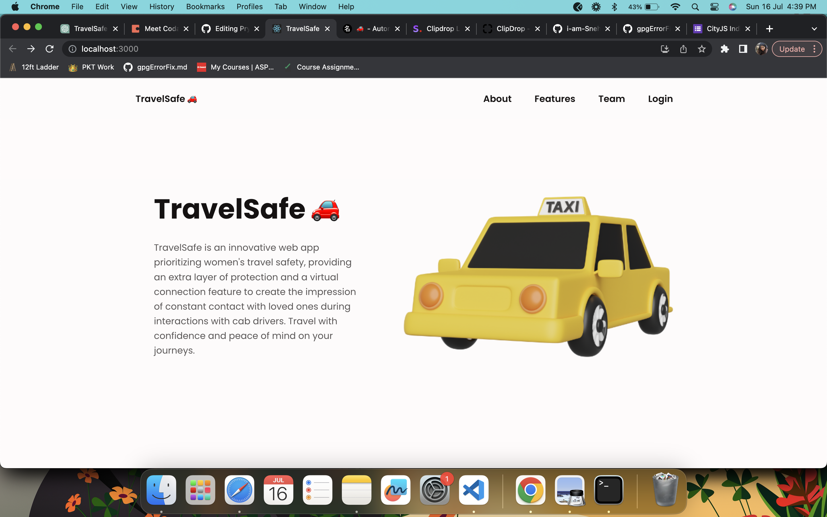
Task: Share the current page
Action: point(683,49)
